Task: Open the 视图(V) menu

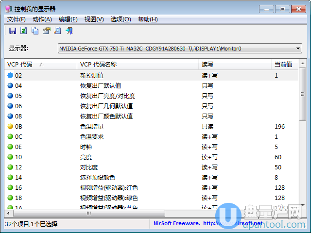Action: (94, 19)
